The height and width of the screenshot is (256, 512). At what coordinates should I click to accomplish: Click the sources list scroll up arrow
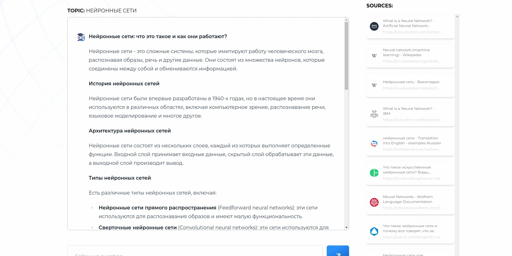(x=457, y=16)
